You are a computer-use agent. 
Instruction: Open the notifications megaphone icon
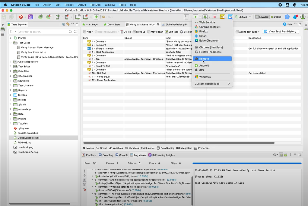tap(295, 17)
